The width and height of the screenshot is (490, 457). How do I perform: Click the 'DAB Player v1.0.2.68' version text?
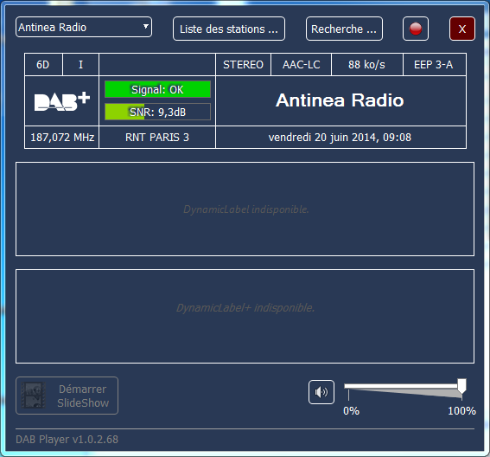67,439
